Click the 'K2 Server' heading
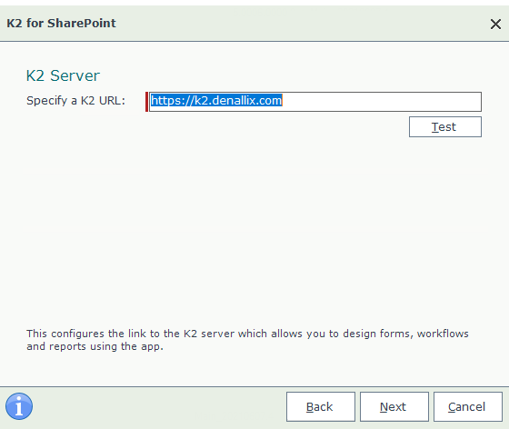Screen dimensions: 509x429 pyautogui.click(x=63, y=75)
